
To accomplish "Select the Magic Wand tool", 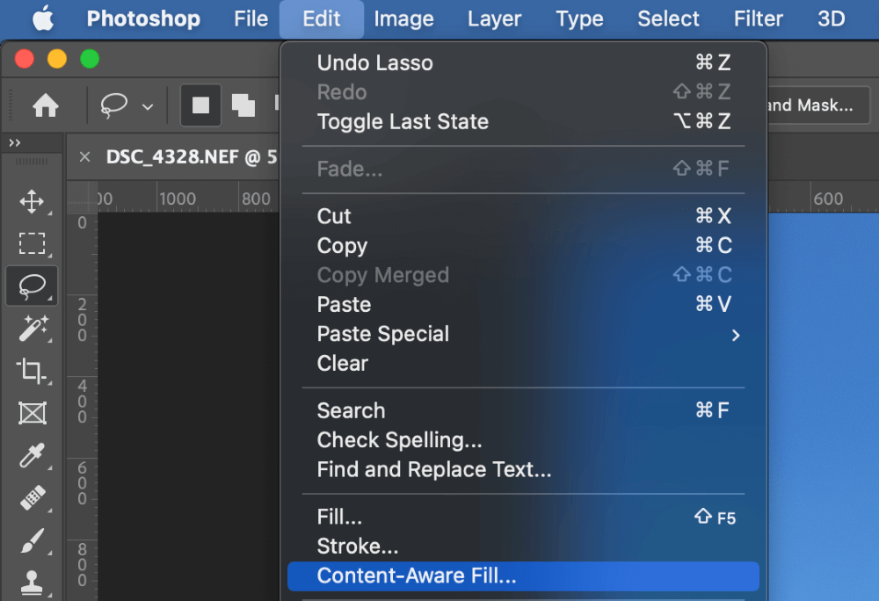I will tap(32, 329).
